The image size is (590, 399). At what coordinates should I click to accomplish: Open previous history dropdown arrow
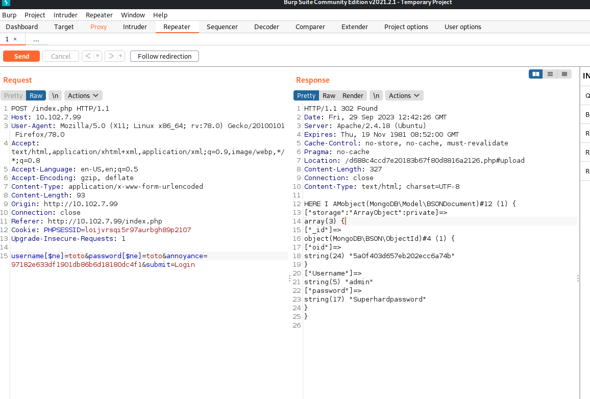(x=97, y=56)
